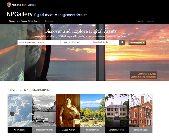Click the National Register caption label

click(141, 130)
